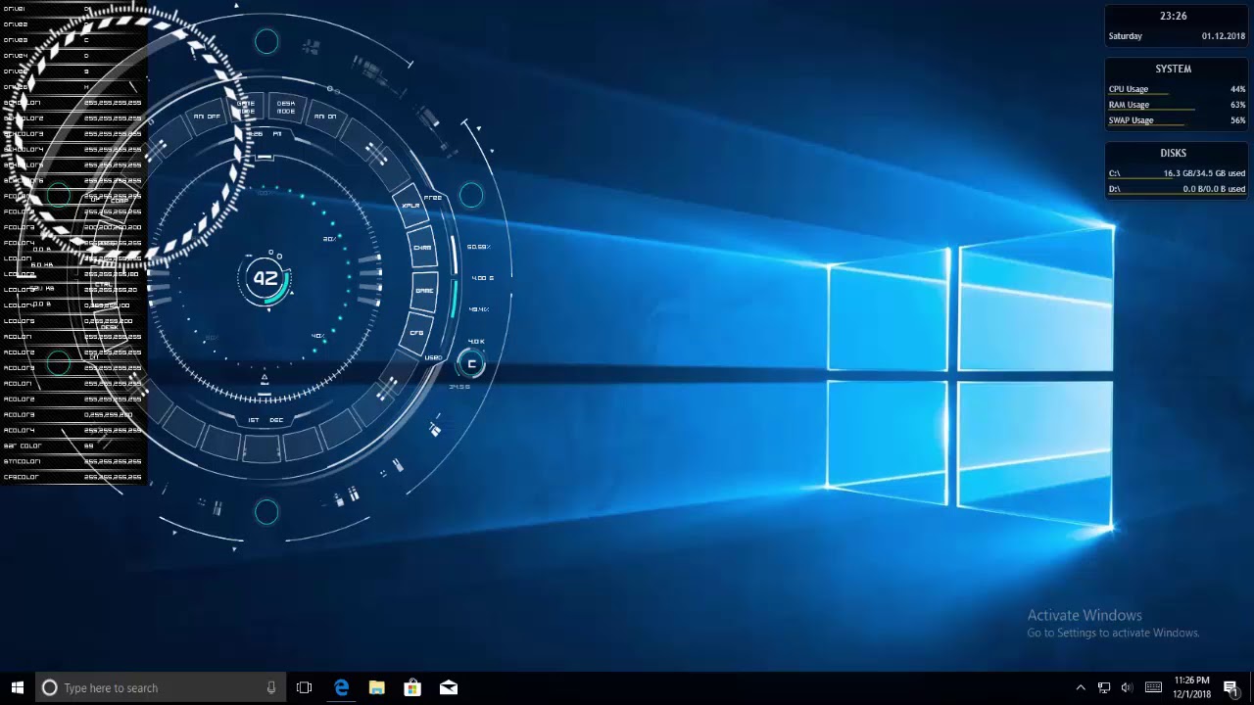Click the ANI OFF button on HUD
The width and height of the screenshot is (1254, 705).
click(207, 117)
